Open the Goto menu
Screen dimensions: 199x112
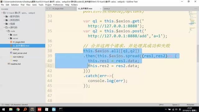tap(35, 5)
